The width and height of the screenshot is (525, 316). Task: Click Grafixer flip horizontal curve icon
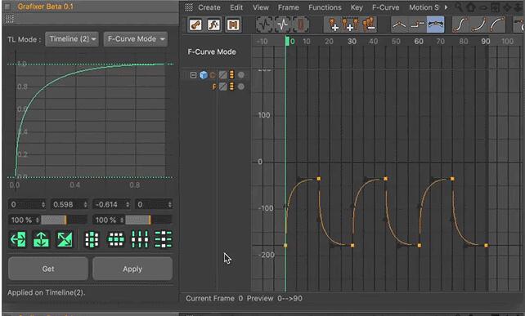tap(19, 239)
